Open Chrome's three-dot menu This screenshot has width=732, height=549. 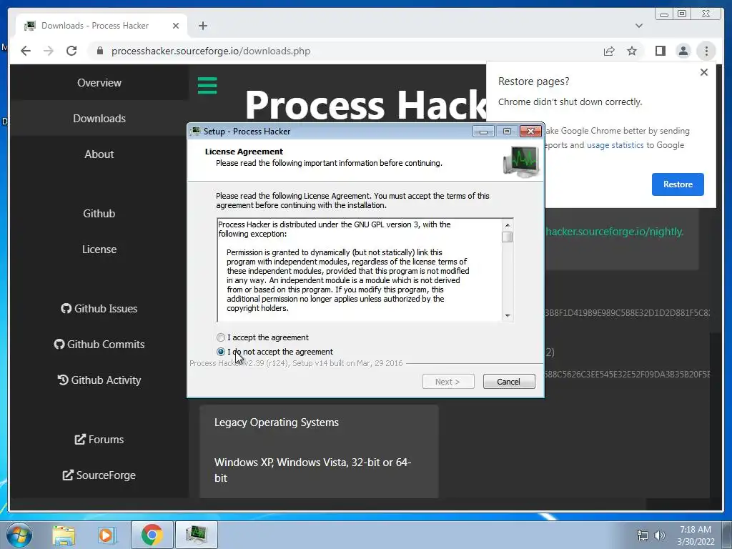(706, 51)
